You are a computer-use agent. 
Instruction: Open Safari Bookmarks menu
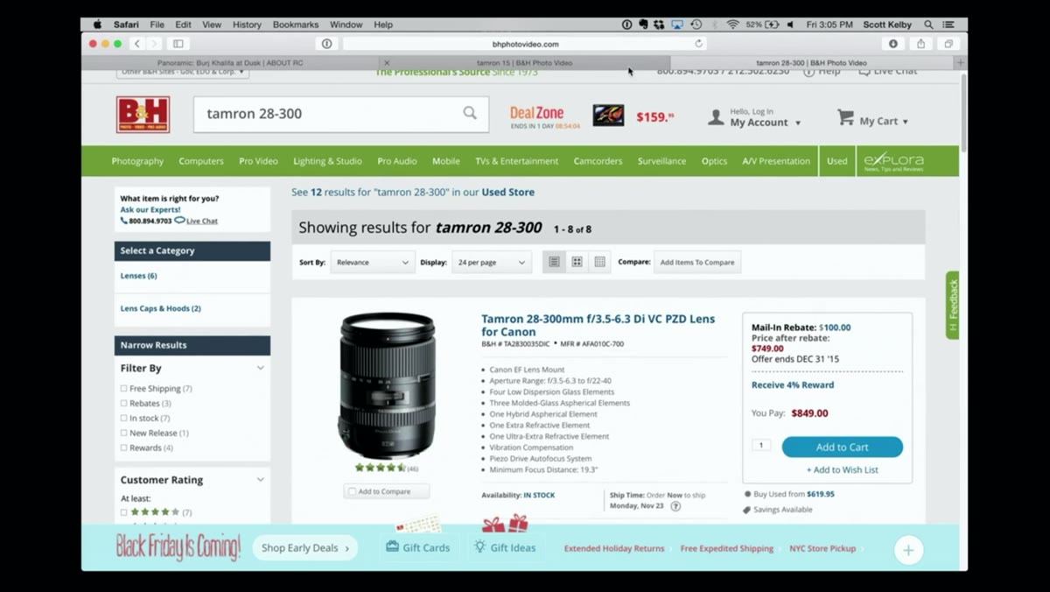point(295,25)
